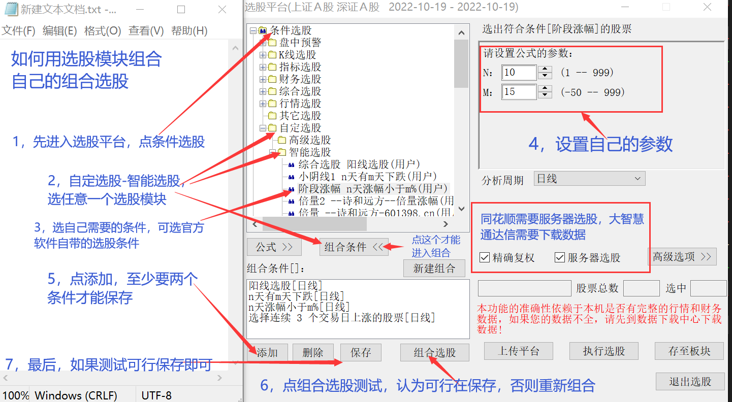Open 帮助(H) menu in Notepad
This screenshot has width=732, height=402.
(189, 31)
